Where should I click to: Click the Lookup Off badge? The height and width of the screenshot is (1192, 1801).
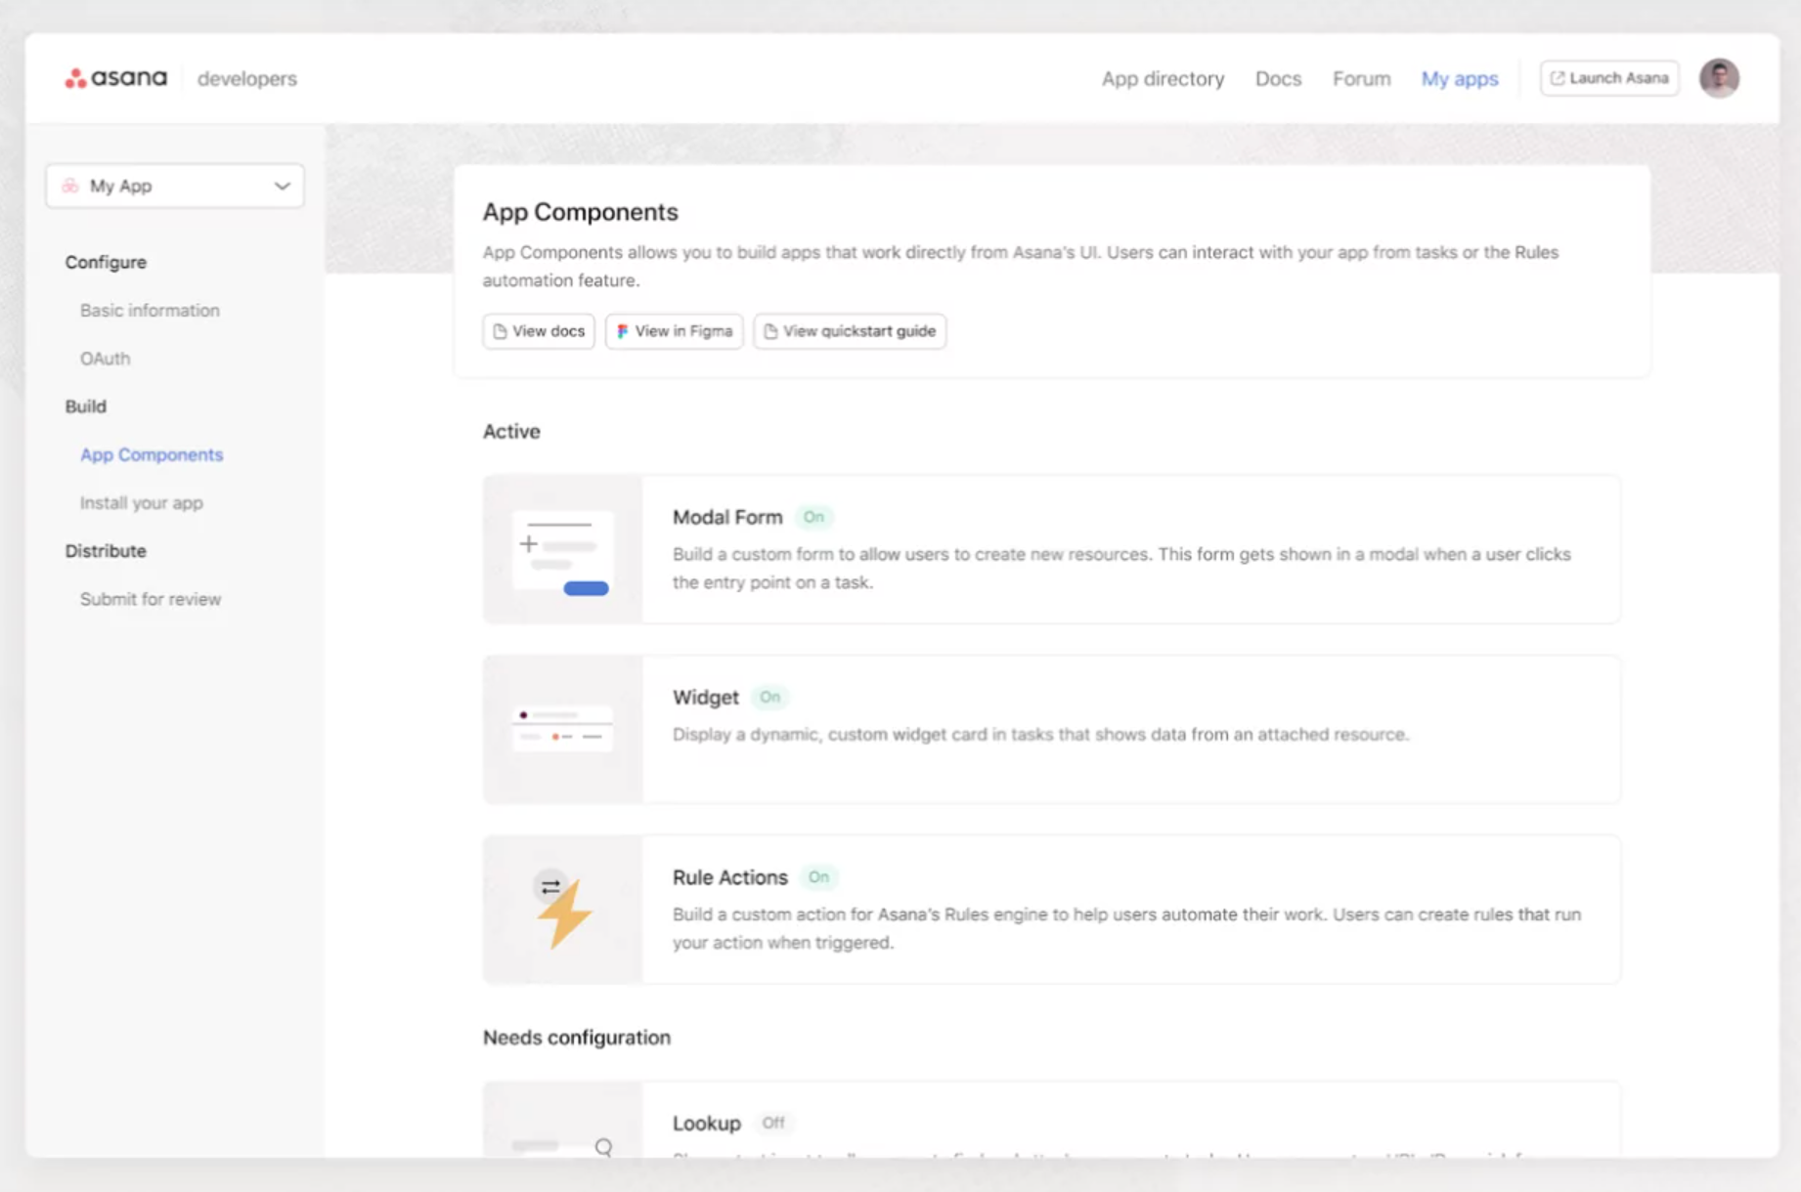(773, 1123)
